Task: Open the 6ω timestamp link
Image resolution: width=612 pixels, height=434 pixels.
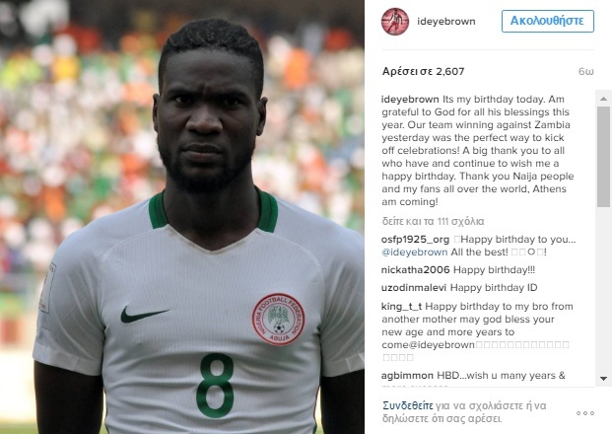Action: tap(585, 71)
